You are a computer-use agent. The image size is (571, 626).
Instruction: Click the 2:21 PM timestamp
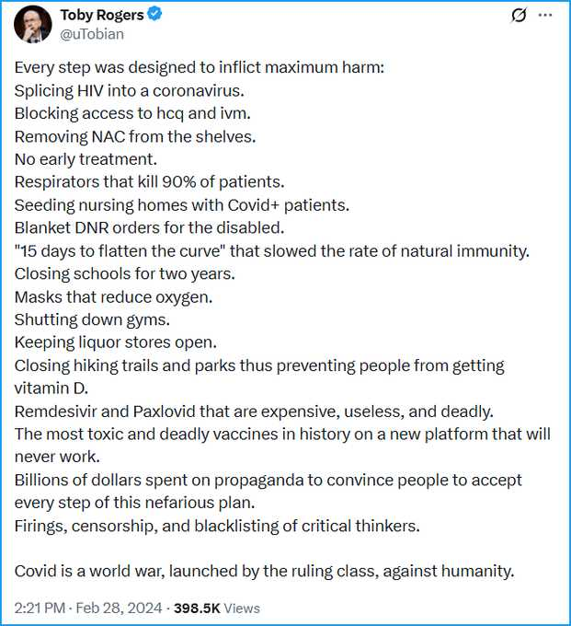click(x=40, y=608)
